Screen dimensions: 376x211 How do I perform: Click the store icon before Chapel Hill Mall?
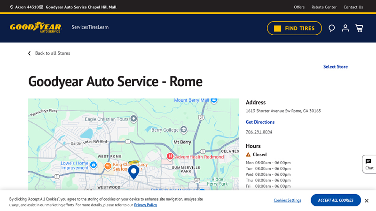point(41,7)
